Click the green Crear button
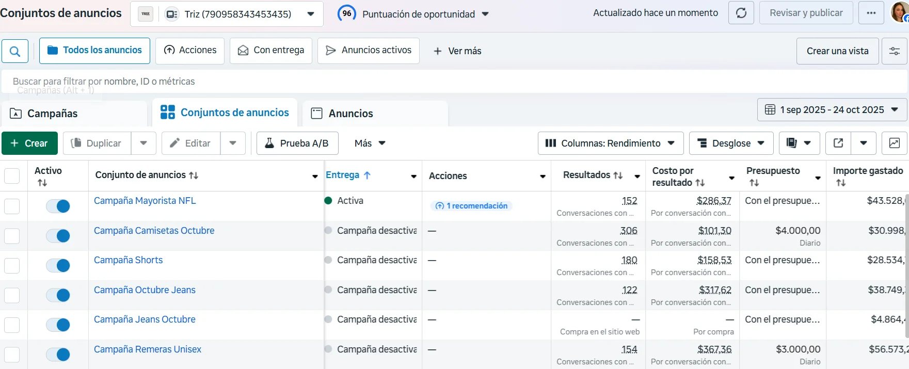909x369 pixels. [29, 143]
